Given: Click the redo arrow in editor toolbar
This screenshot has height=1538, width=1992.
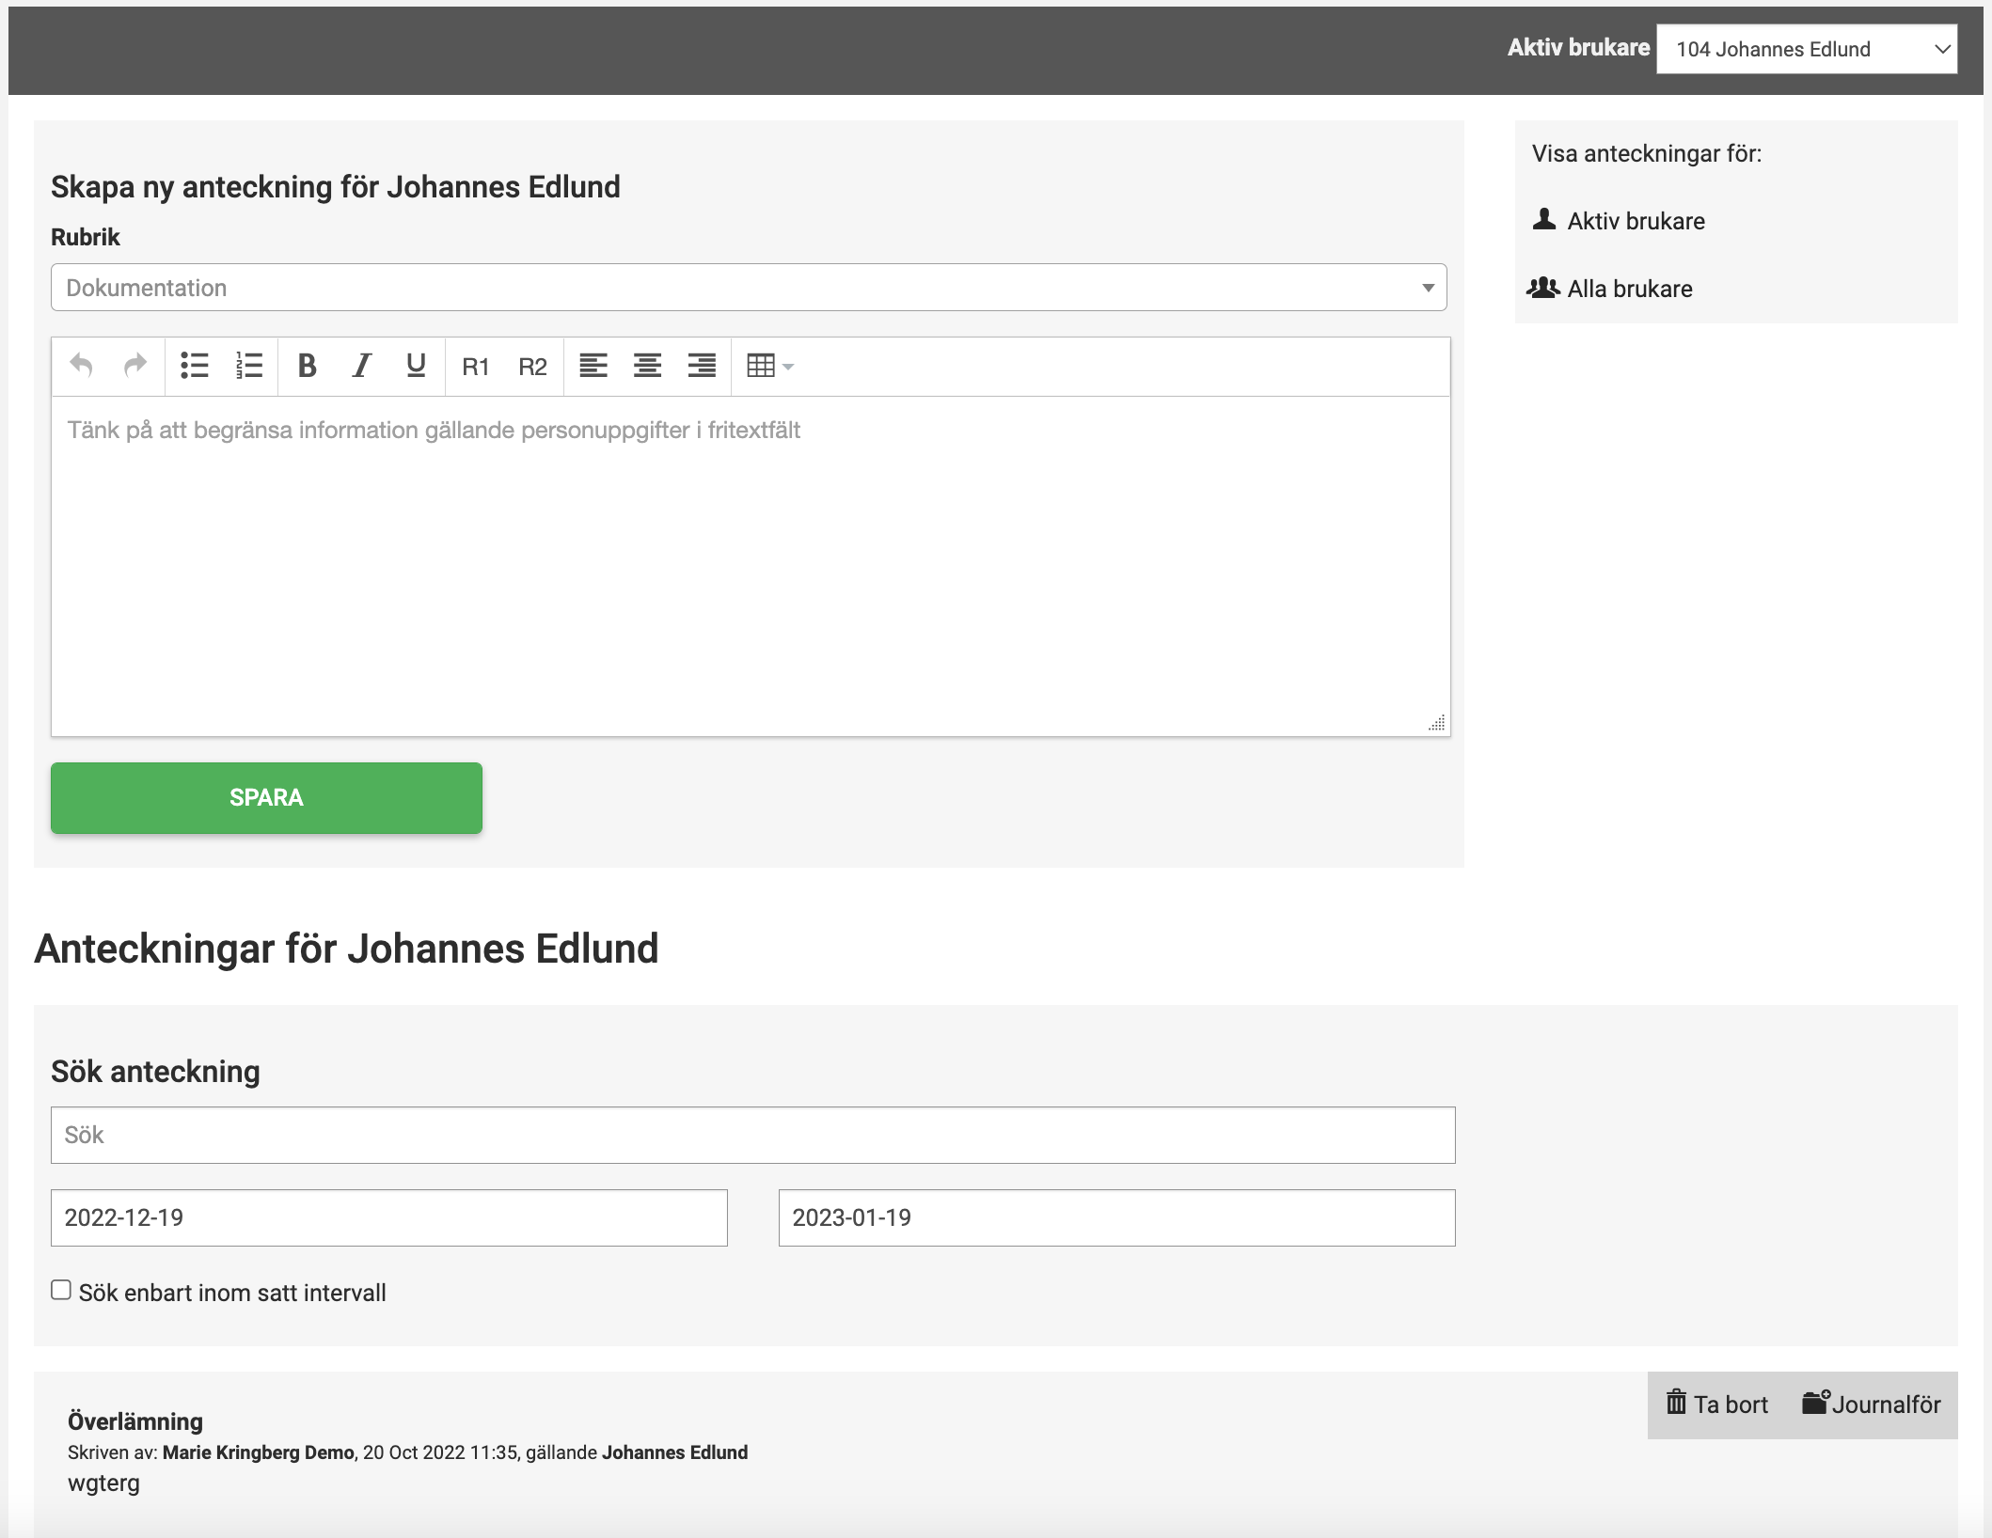Looking at the screenshot, I should 135,366.
